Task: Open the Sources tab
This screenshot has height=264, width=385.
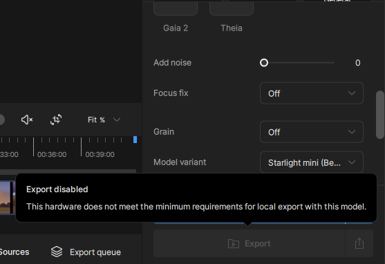Action: tap(15, 252)
